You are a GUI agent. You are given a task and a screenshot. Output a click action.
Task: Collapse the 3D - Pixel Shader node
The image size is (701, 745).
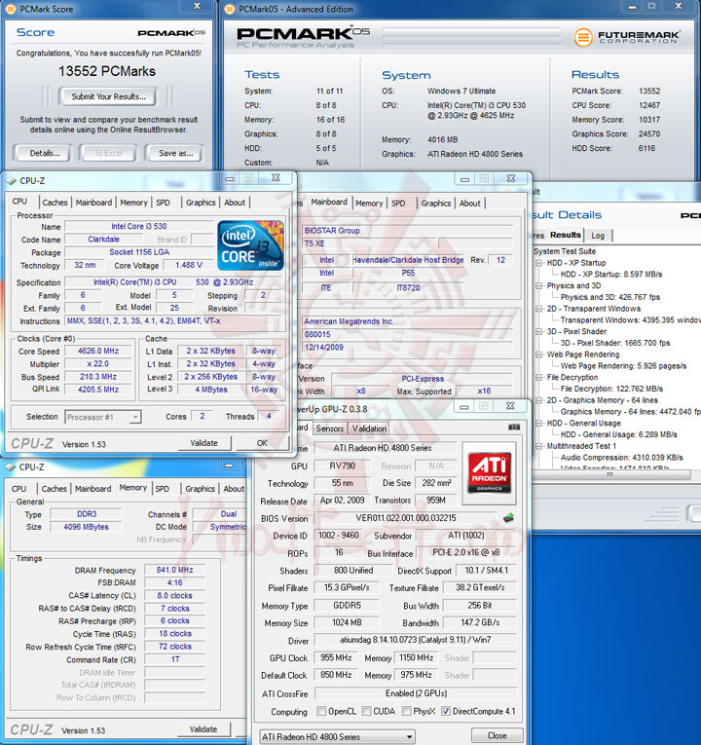point(539,331)
